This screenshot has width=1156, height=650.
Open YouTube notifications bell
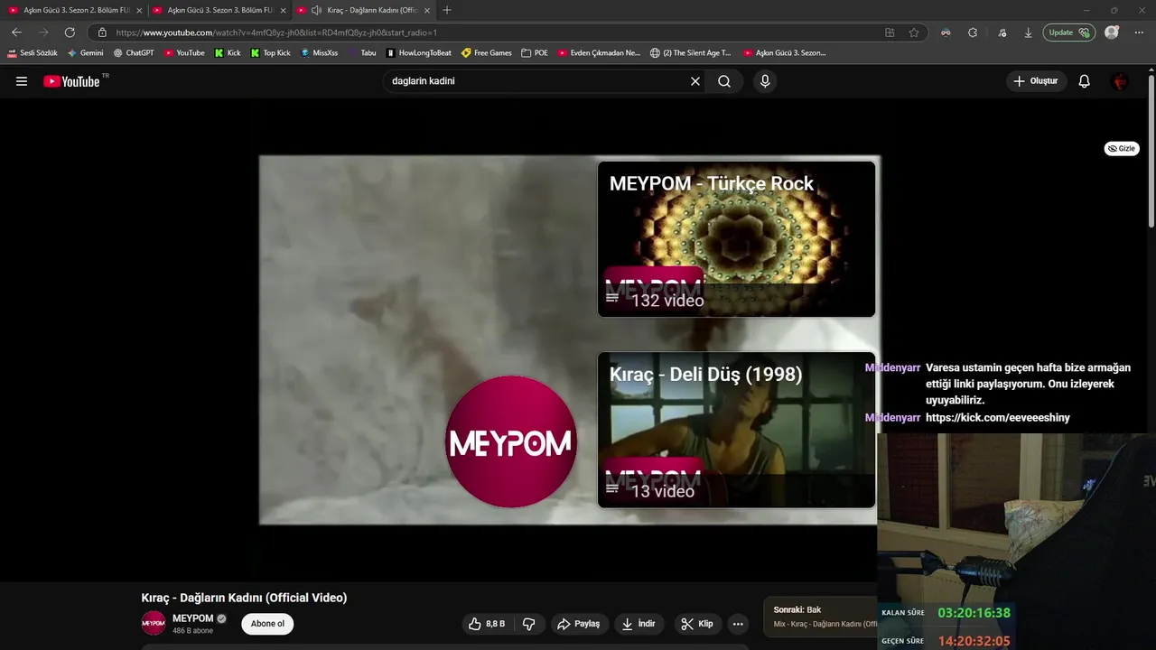1085,81
